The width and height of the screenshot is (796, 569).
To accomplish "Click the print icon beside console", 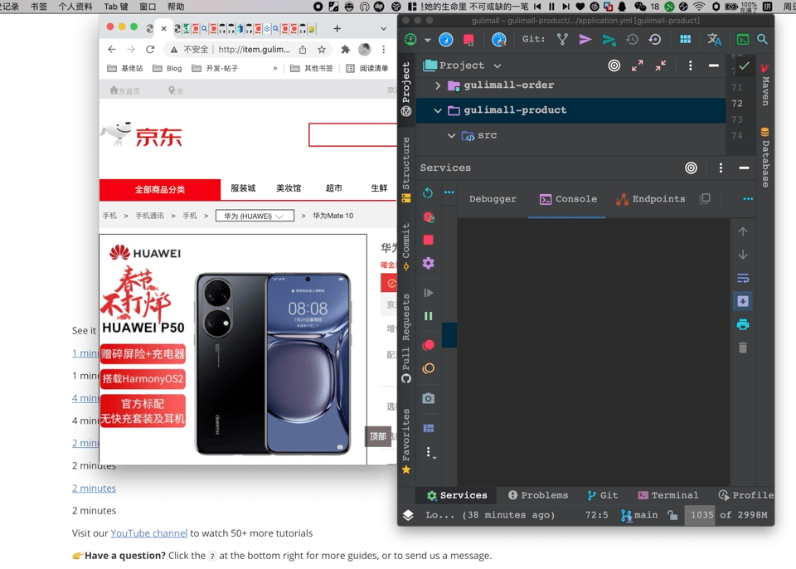I will click(x=743, y=324).
